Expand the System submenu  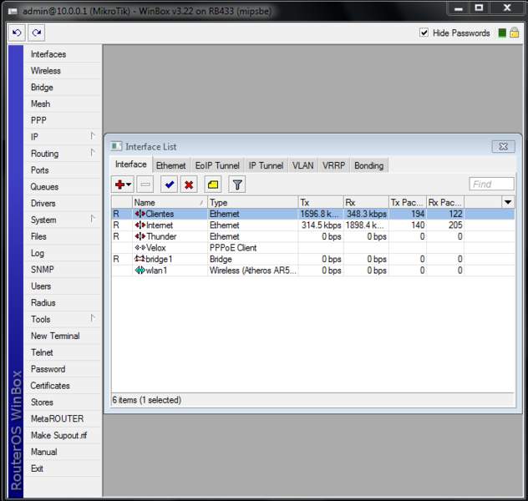[x=93, y=219]
